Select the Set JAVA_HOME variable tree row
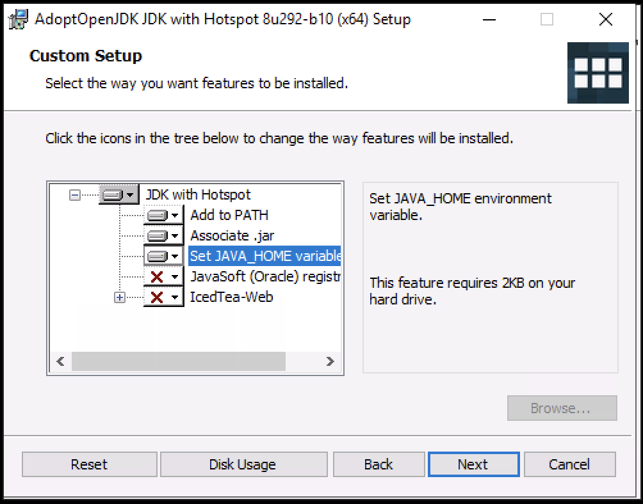This screenshot has height=504, width=643. tap(265, 256)
